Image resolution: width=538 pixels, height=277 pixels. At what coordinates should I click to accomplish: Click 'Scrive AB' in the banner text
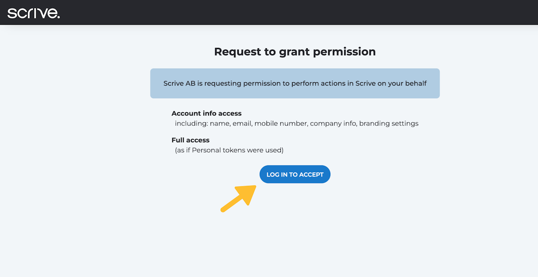(179, 84)
